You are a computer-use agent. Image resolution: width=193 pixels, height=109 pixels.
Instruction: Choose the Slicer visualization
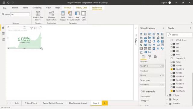[145, 48]
